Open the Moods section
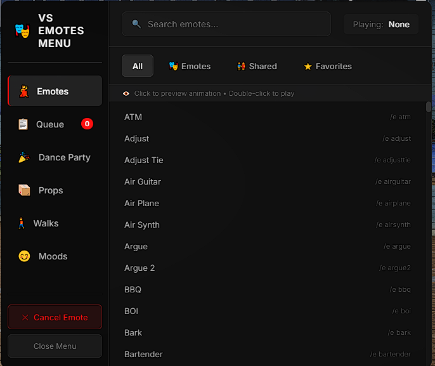This screenshot has width=435, height=366. [x=55, y=256]
